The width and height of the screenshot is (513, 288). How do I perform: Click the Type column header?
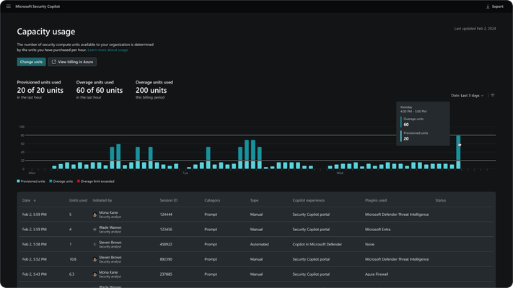pos(254,200)
